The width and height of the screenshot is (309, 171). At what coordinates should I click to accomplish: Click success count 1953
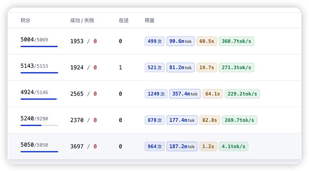click(77, 41)
